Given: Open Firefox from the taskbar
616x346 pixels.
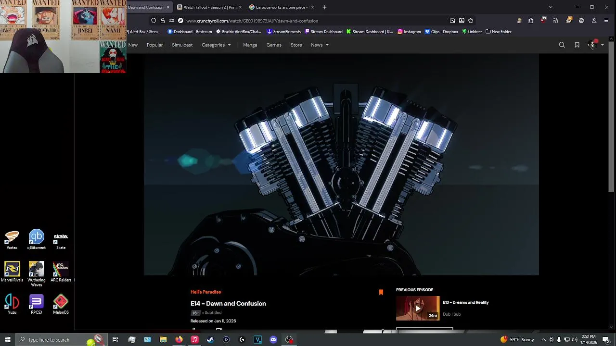Looking at the screenshot, I should pyautogui.click(x=179, y=340).
